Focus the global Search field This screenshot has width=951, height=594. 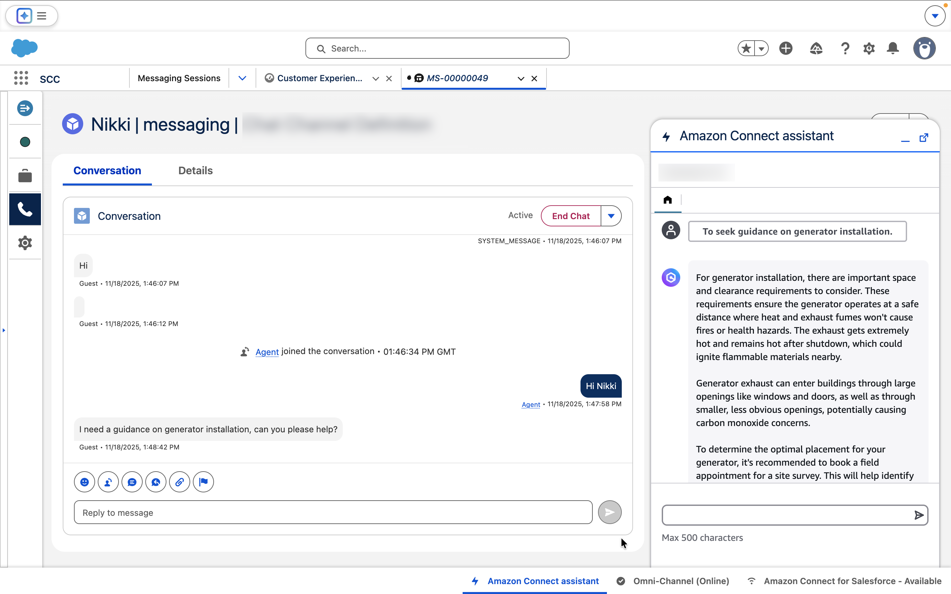[437, 48]
